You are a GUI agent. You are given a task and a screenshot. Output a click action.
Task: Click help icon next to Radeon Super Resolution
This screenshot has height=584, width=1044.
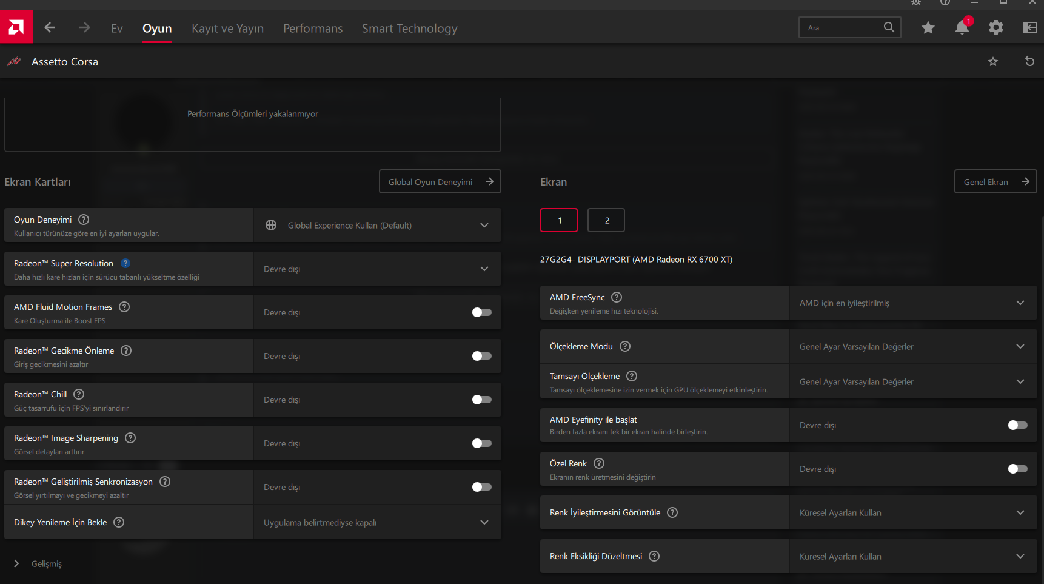pos(125,263)
